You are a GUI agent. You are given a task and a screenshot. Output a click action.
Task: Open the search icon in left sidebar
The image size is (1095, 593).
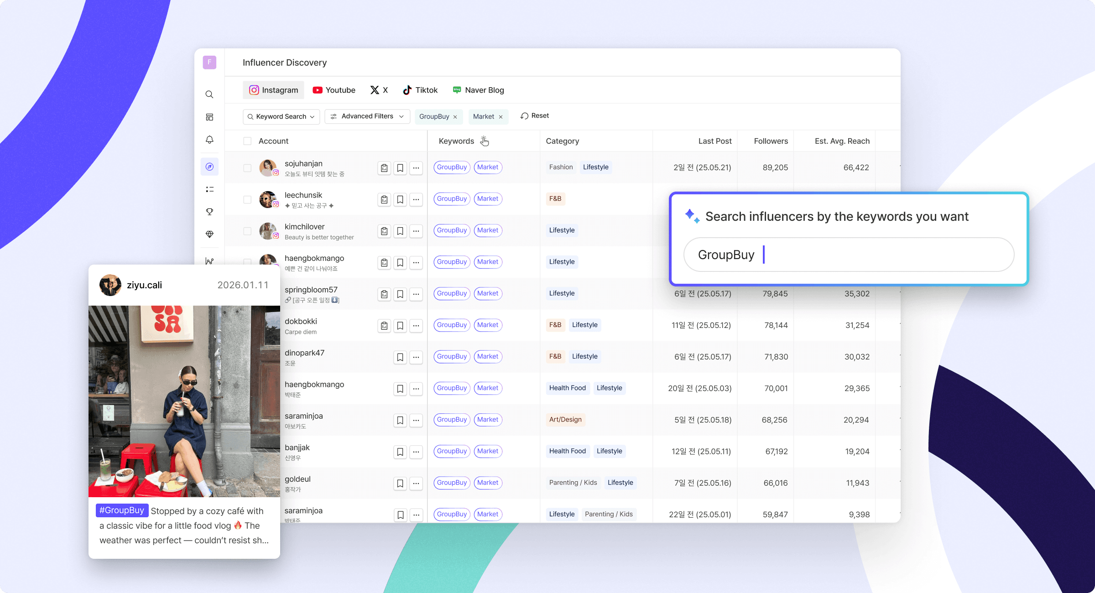(209, 94)
